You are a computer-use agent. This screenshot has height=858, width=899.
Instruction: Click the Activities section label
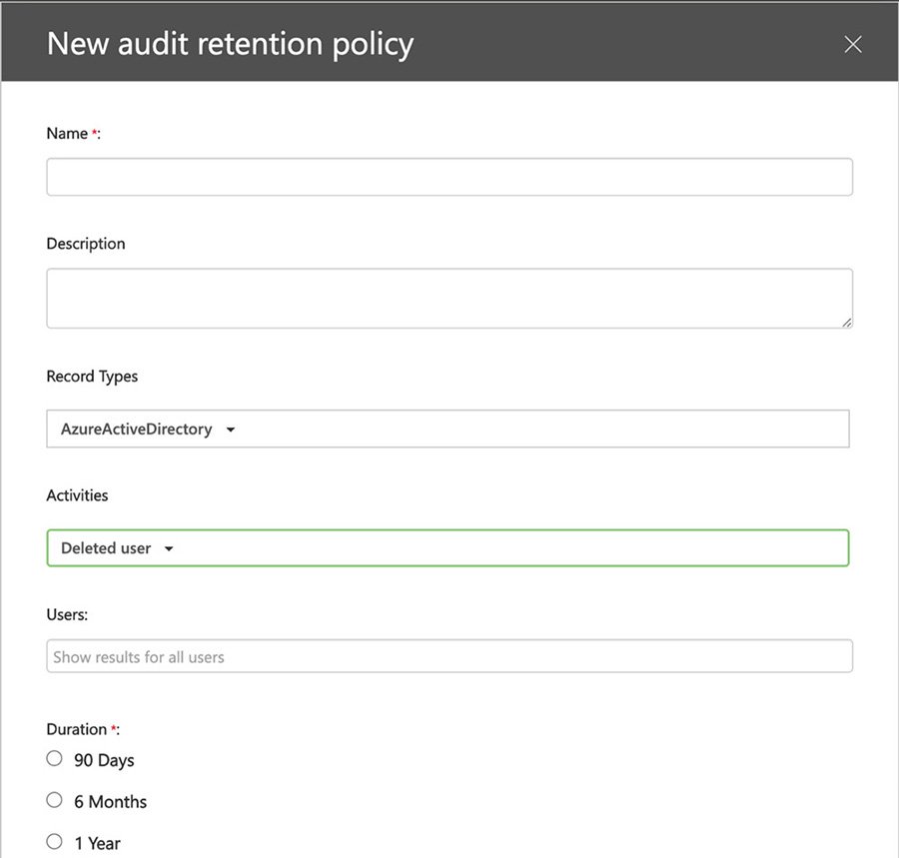pyautogui.click(x=77, y=494)
